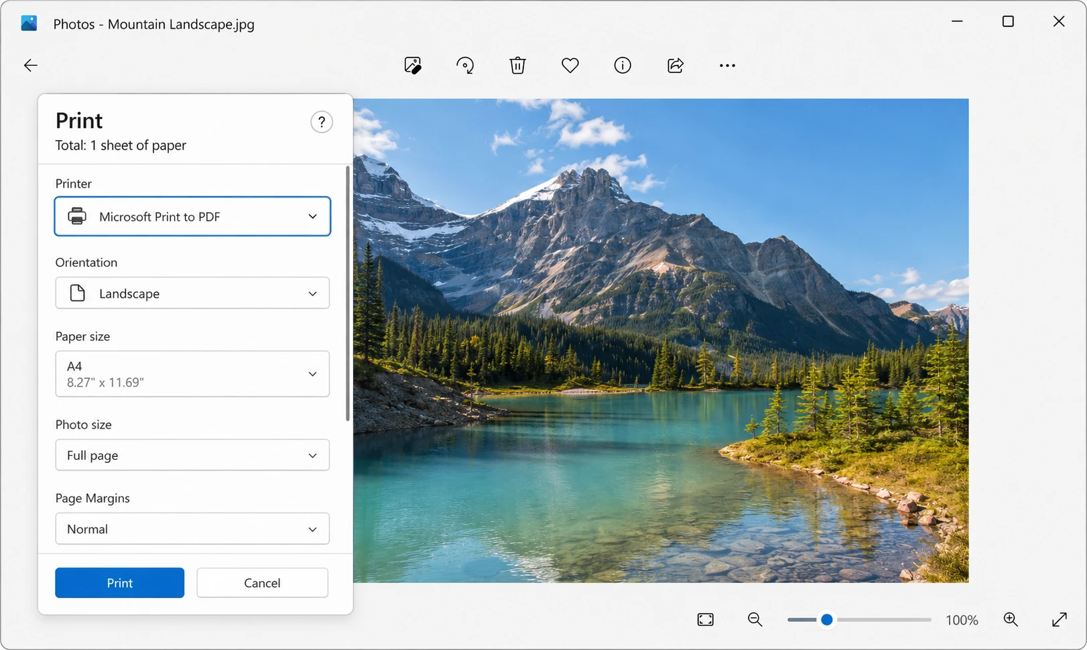The width and height of the screenshot is (1087, 650).
Task: Click the 'Total: 1 sheet of paper' text
Action: [121, 145]
